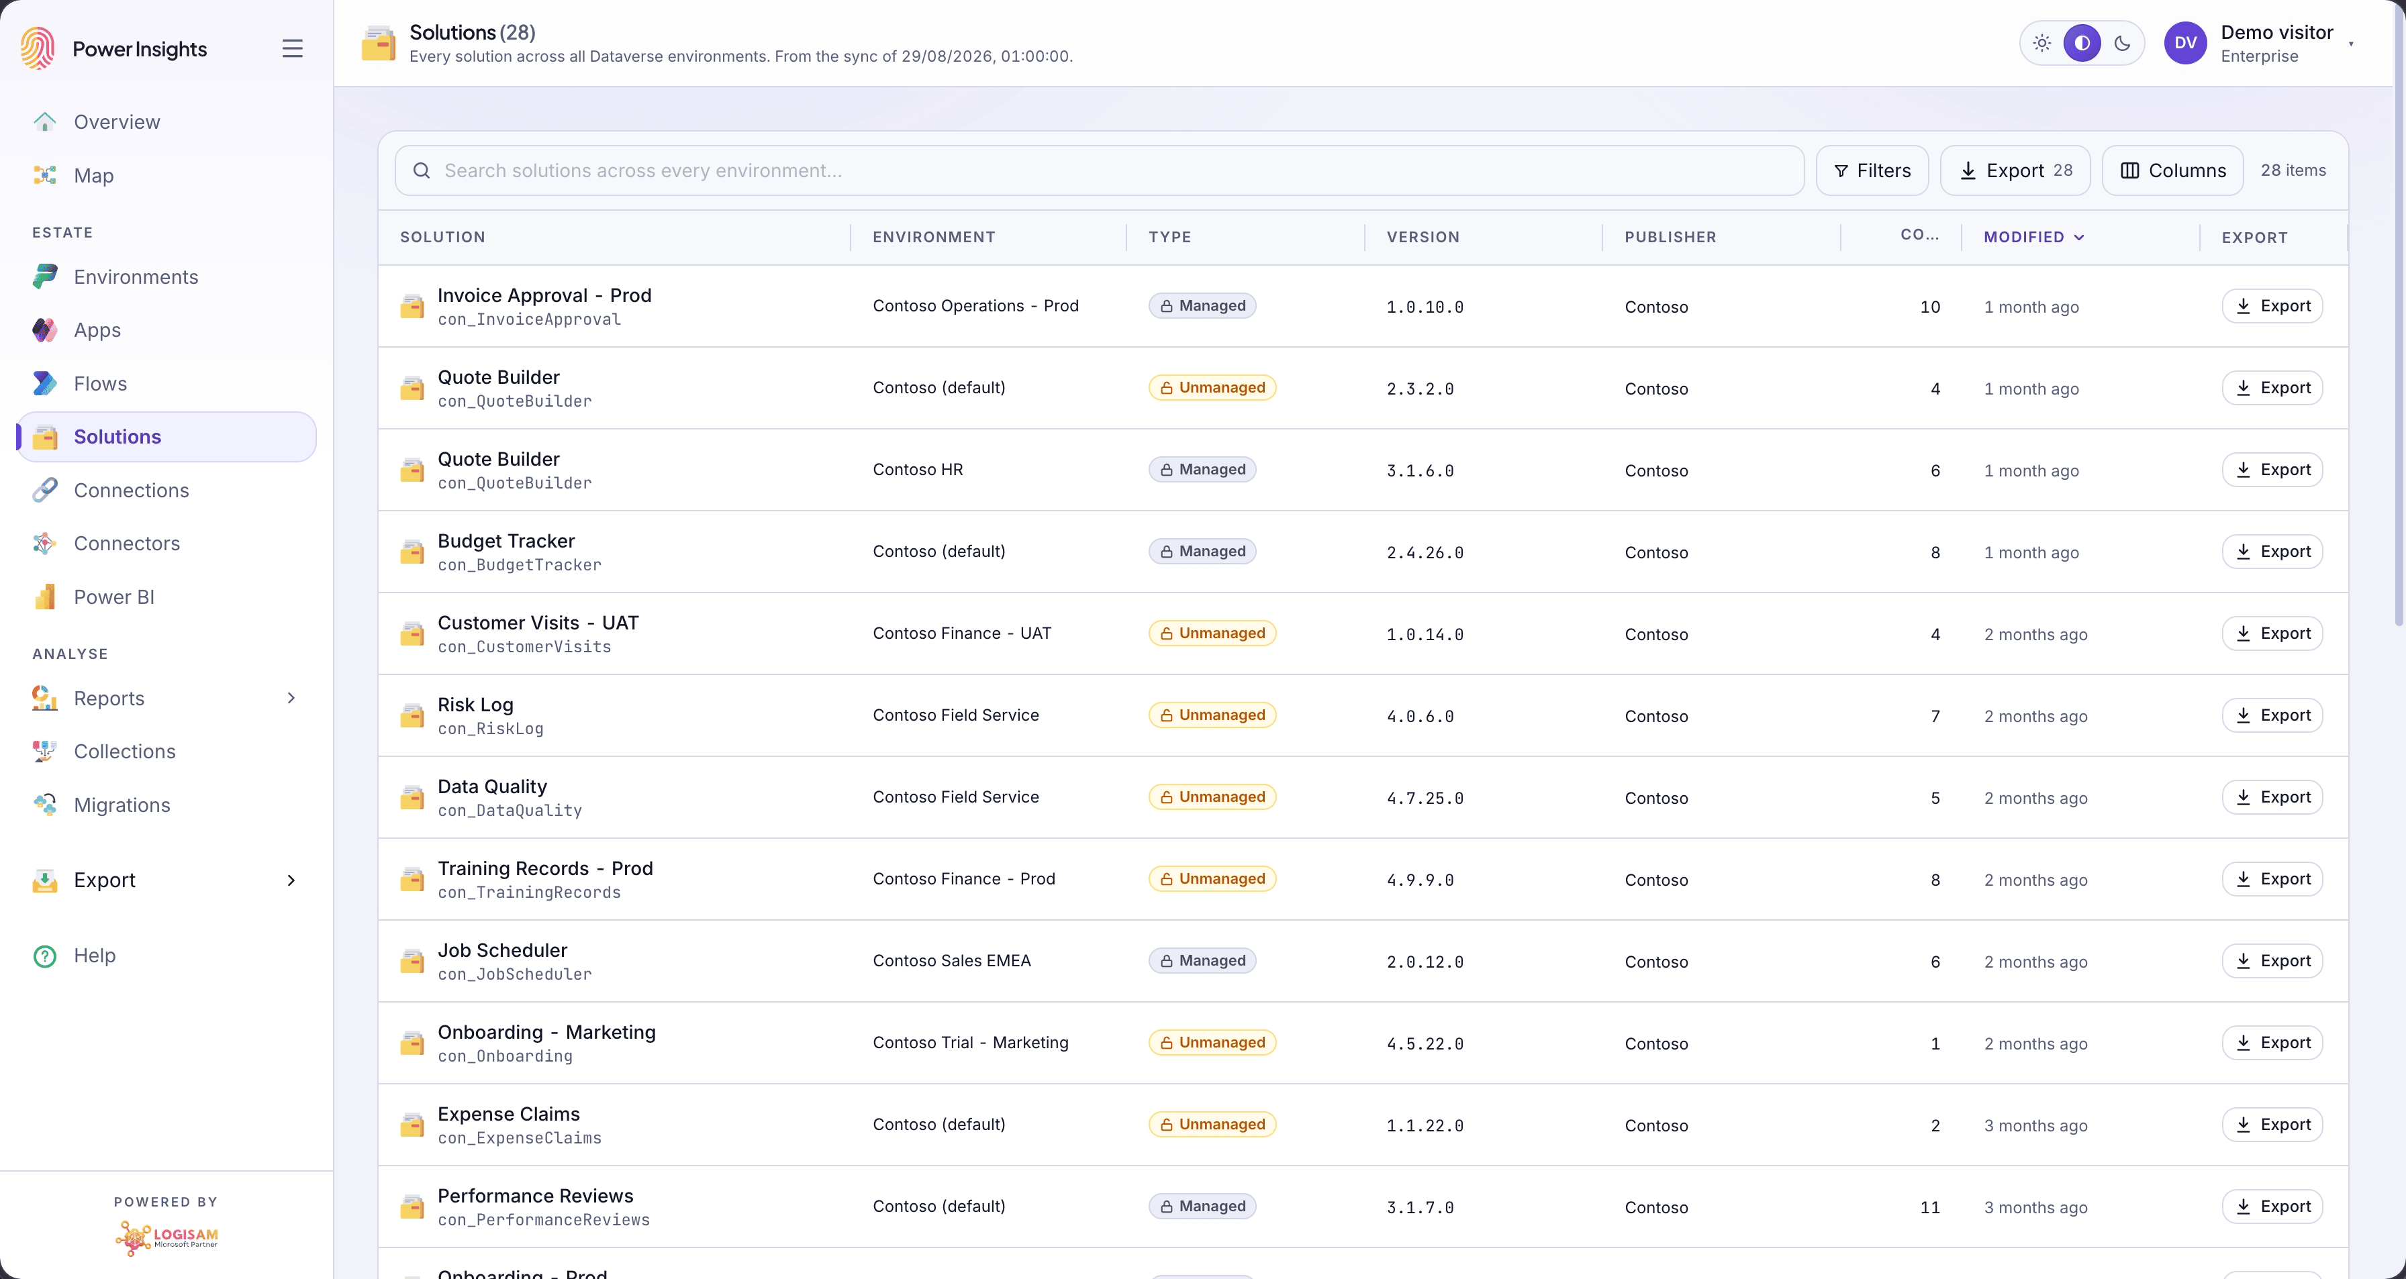Click the Connections link icon
Image resolution: width=2406 pixels, height=1279 pixels.
[45, 490]
